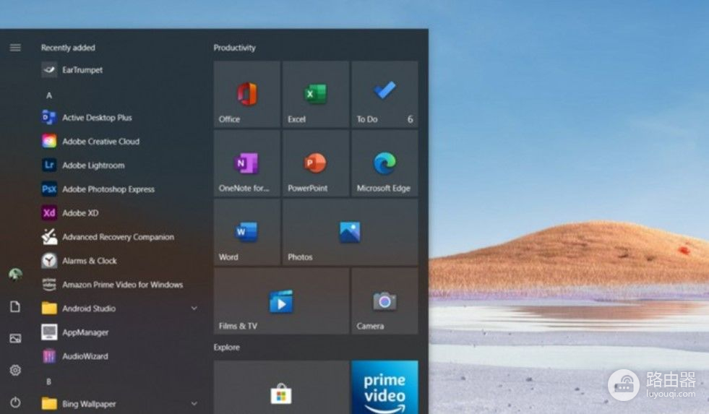The image size is (709, 414).
Task: Click the letter A section header
Action: (49, 95)
